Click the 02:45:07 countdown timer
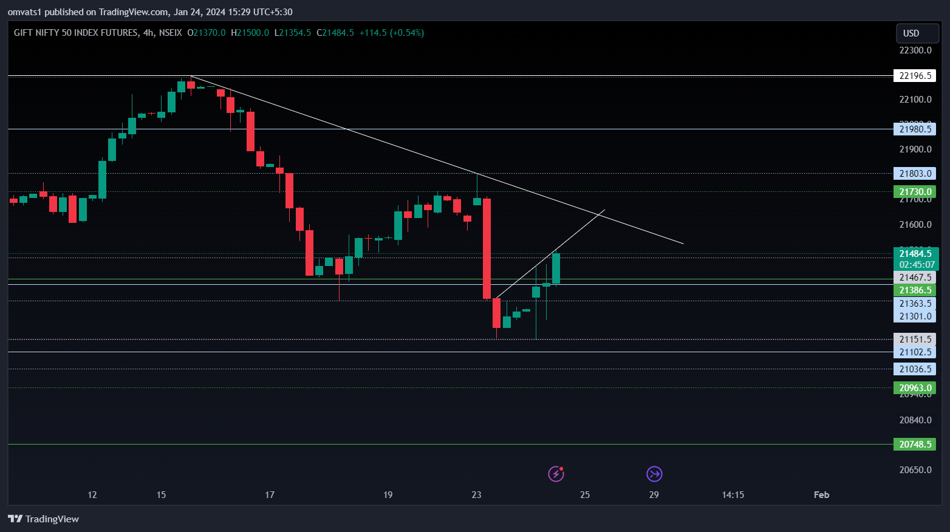The width and height of the screenshot is (950, 532). click(916, 265)
